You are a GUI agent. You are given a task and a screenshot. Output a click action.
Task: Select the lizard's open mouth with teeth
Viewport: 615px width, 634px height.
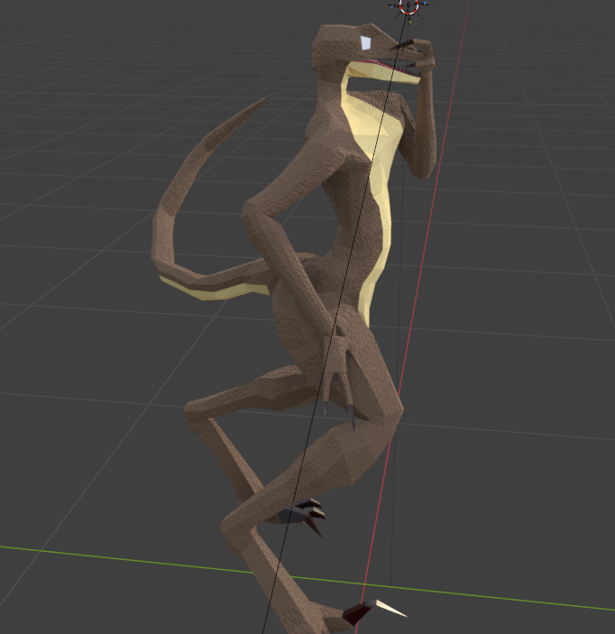pos(386,68)
